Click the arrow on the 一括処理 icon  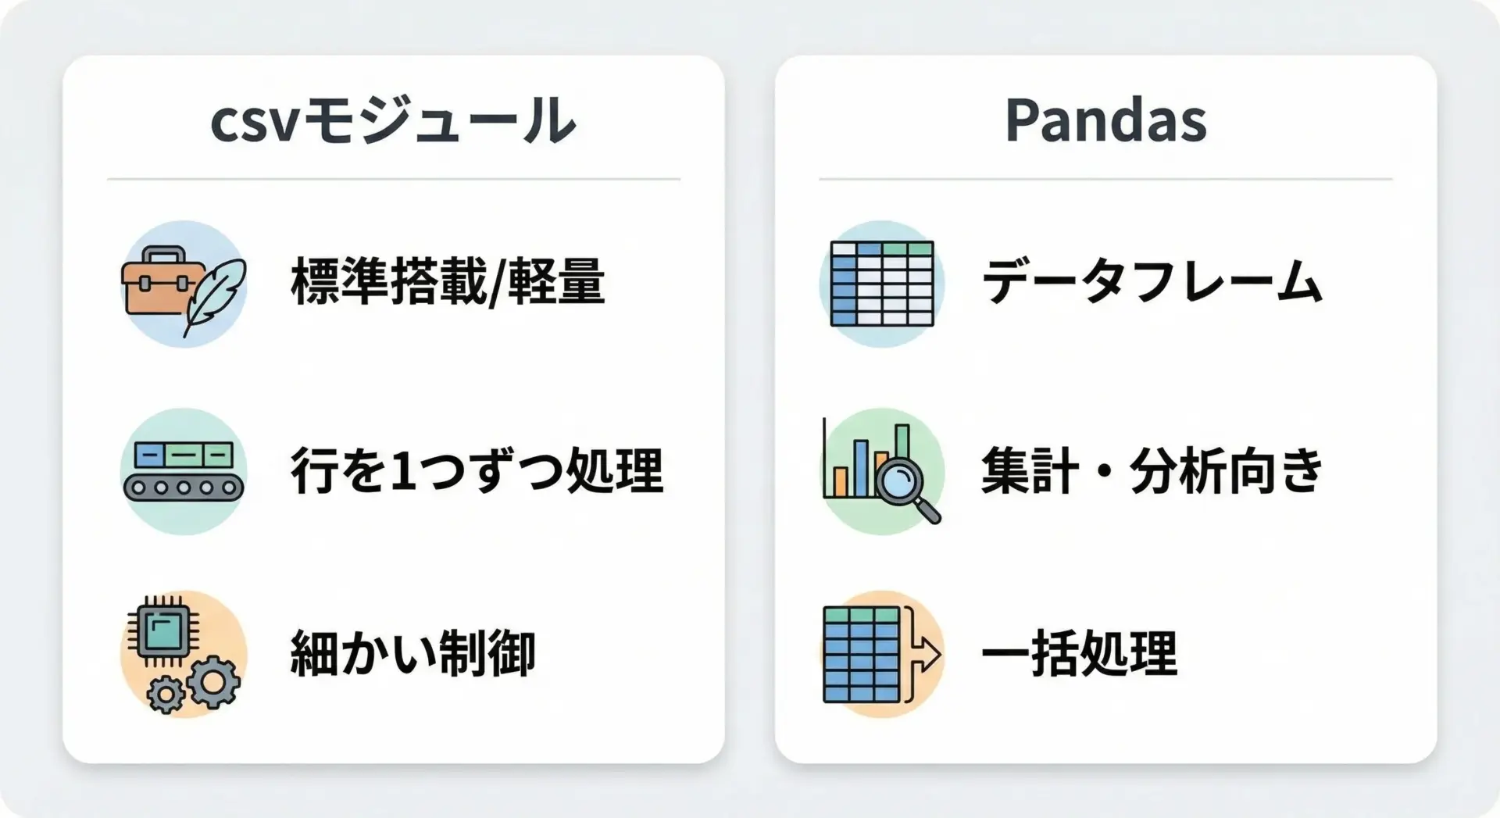[925, 654]
